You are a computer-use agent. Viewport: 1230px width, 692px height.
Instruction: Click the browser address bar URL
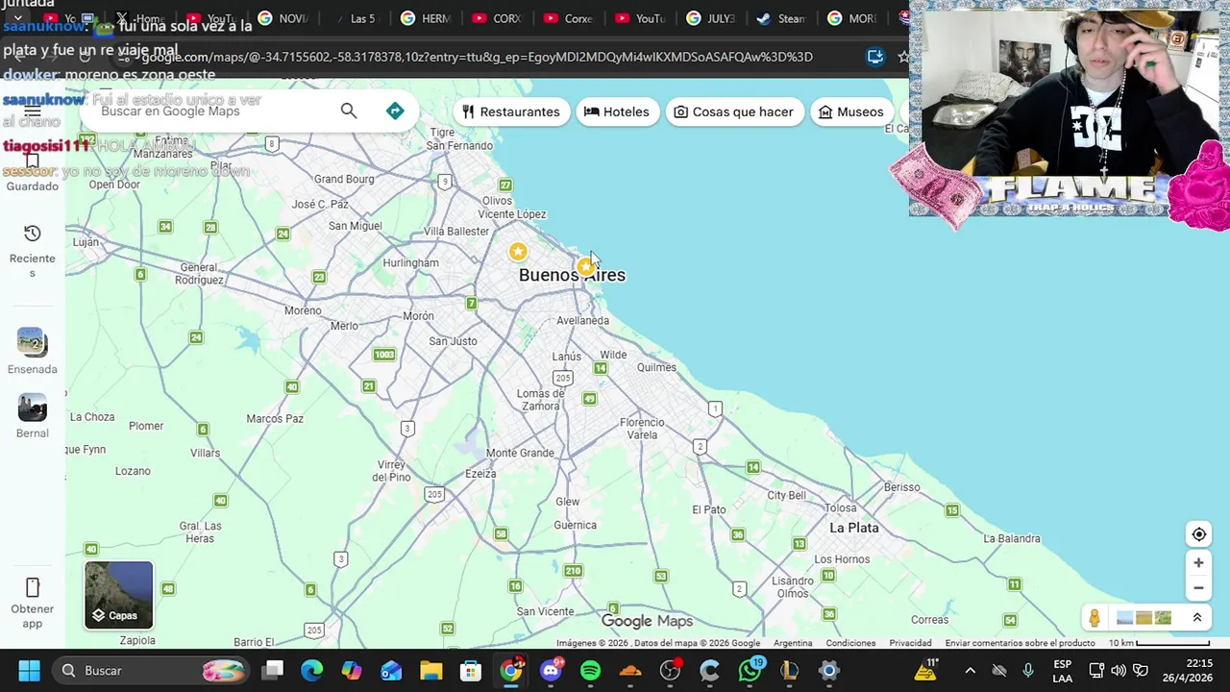[x=477, y=57]
